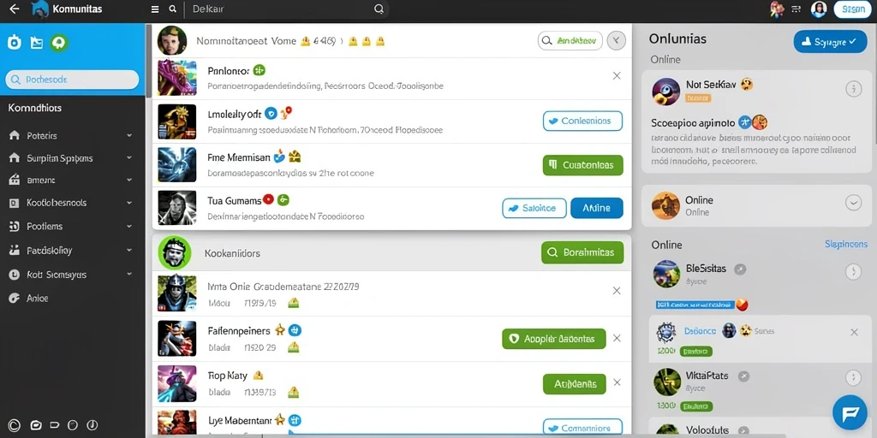Open the Not Serkiav avatar

(x=666, y=92)
